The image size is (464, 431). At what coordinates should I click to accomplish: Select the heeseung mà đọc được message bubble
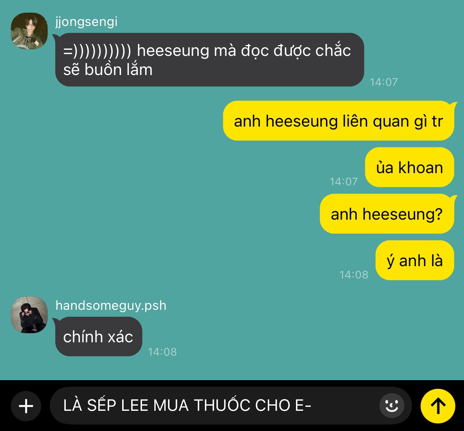[x=210, y=60]
